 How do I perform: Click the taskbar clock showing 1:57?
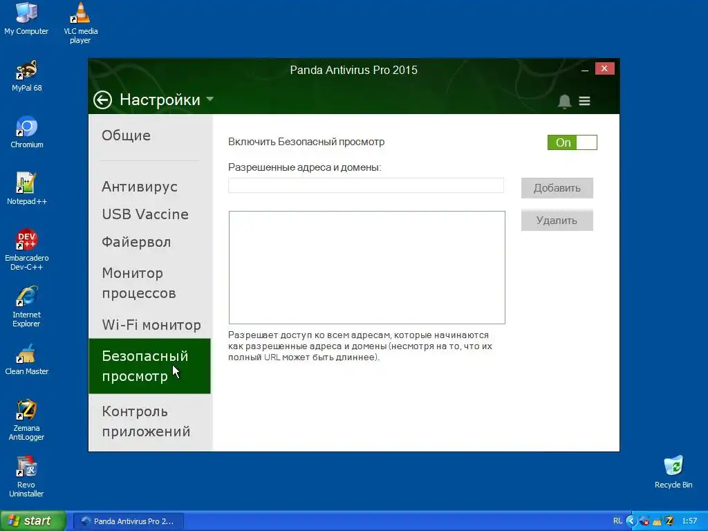tap(689, 521)
